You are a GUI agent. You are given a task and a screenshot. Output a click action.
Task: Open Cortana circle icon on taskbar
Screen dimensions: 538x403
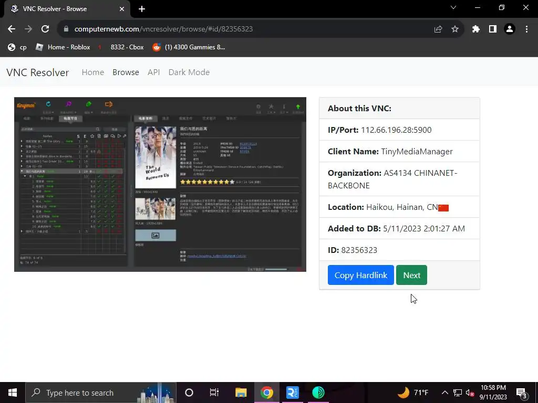pos(189,393)
